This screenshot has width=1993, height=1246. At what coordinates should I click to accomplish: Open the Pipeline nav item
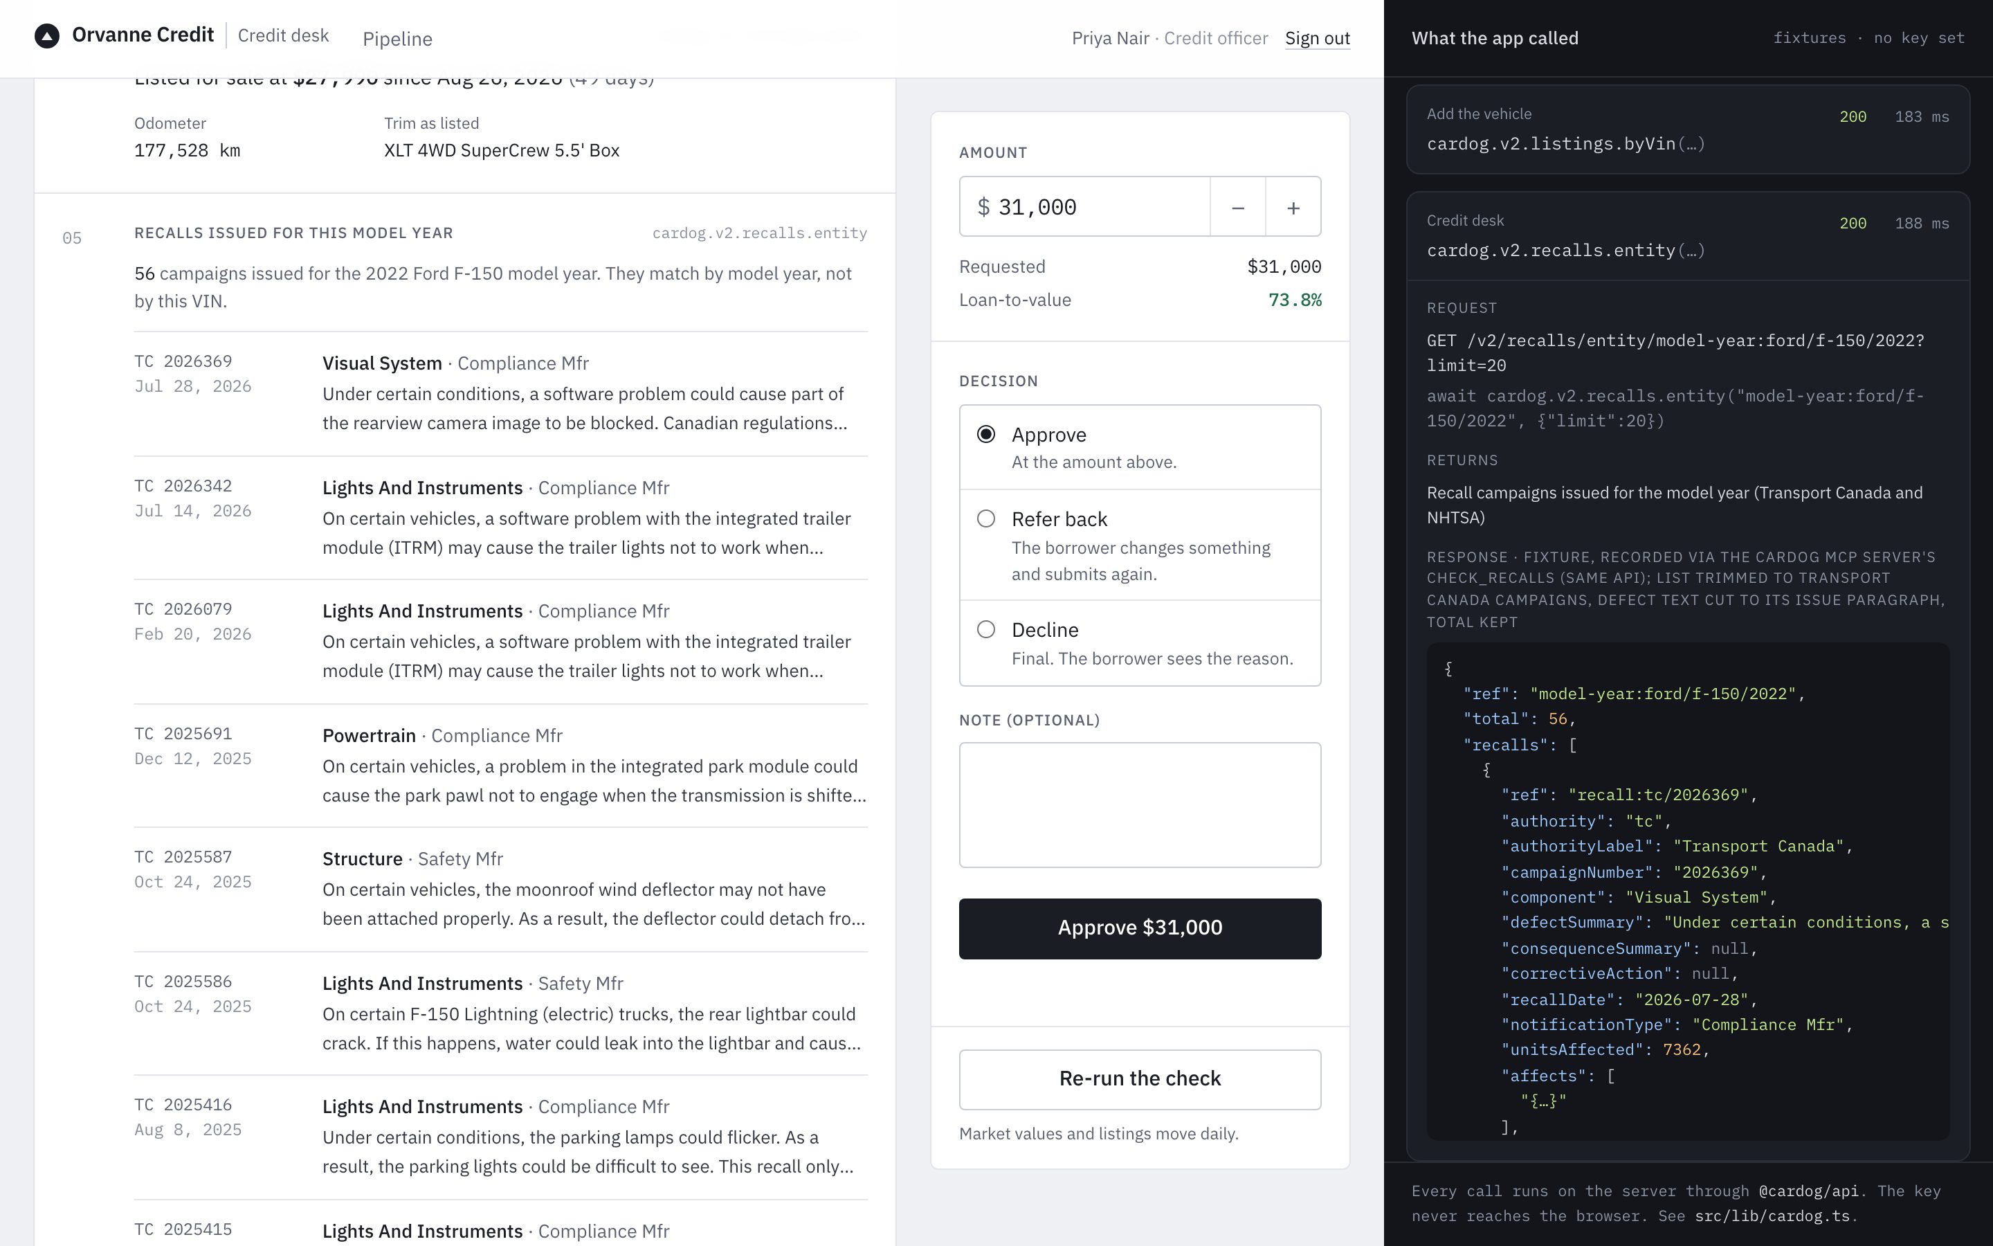tap(397, 39)
